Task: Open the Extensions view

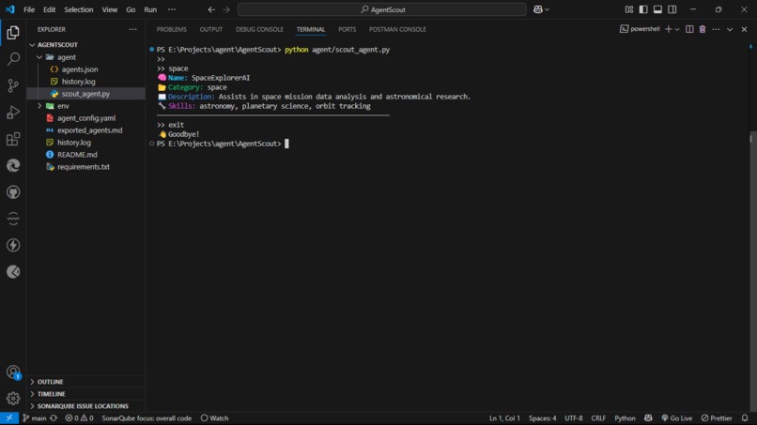Action: click(13, 139)
